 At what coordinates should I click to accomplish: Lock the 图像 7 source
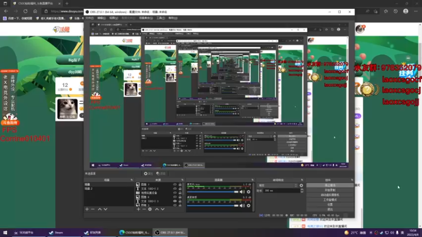click(x=180, y=185)
